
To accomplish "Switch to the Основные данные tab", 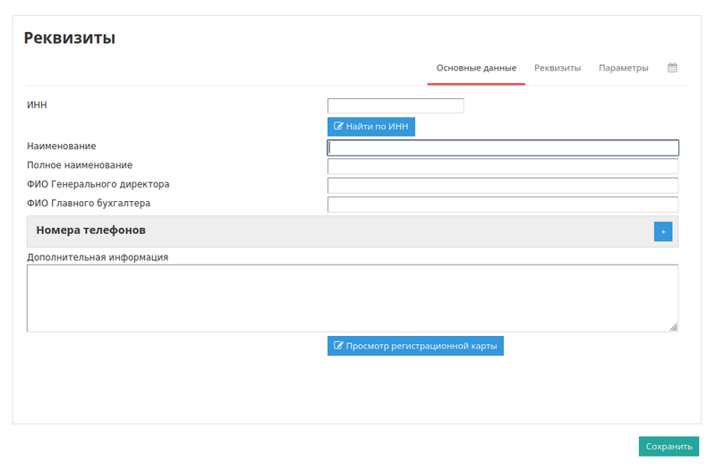I will click(476, 68).
